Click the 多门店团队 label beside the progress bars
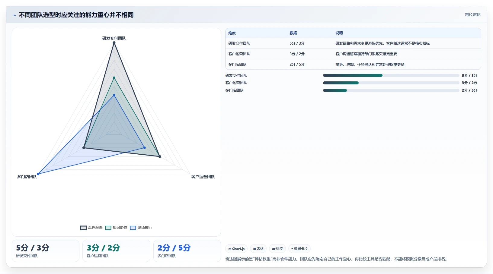 (x=234, y=90)
